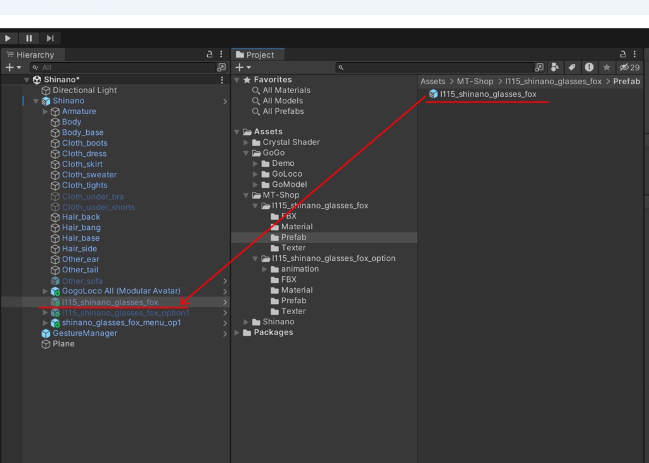The width and height of the screenshot is (649, 463).
Task: Click the GogoLoco All prefab icon
Action: click(55, 291)
